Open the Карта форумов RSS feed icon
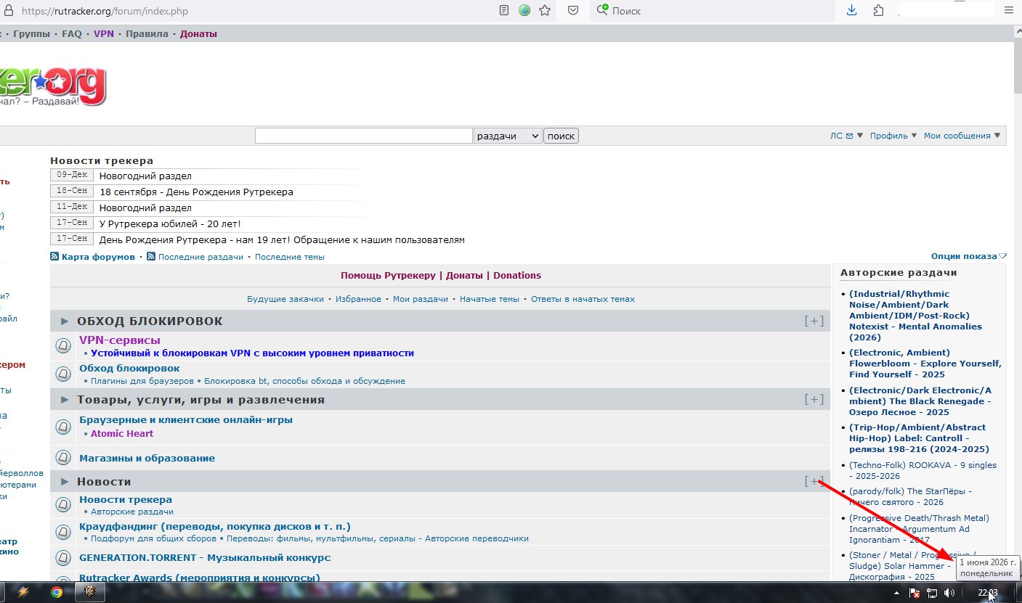1022x603 pixels. point(54,257)
